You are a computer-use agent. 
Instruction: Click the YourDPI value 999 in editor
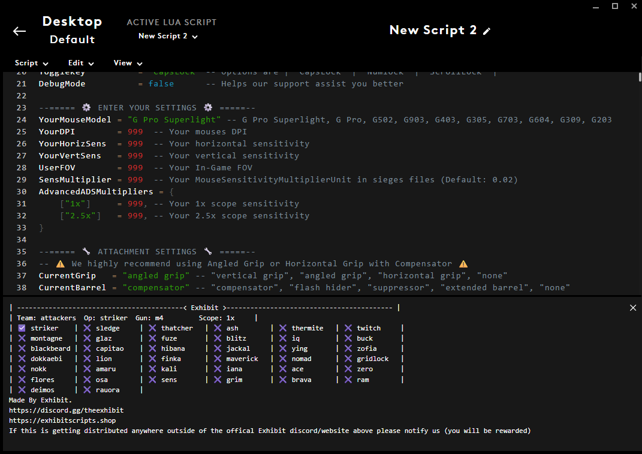pos(135,132)
